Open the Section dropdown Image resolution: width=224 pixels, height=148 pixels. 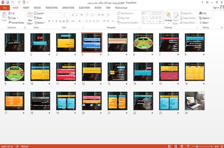pos(40,23)
